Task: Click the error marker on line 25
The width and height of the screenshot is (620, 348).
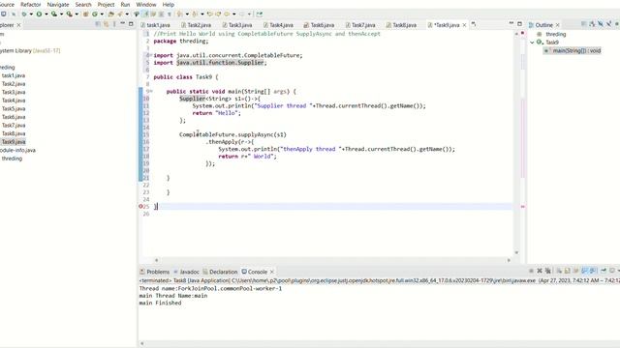Action: [x=140, y=206]
